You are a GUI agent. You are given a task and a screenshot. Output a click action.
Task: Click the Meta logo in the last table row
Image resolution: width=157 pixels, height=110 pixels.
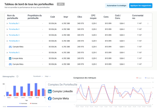tap(10, 64)
